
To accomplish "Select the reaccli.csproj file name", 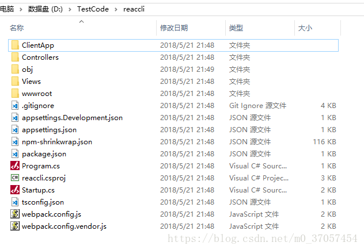I will 44,178.
